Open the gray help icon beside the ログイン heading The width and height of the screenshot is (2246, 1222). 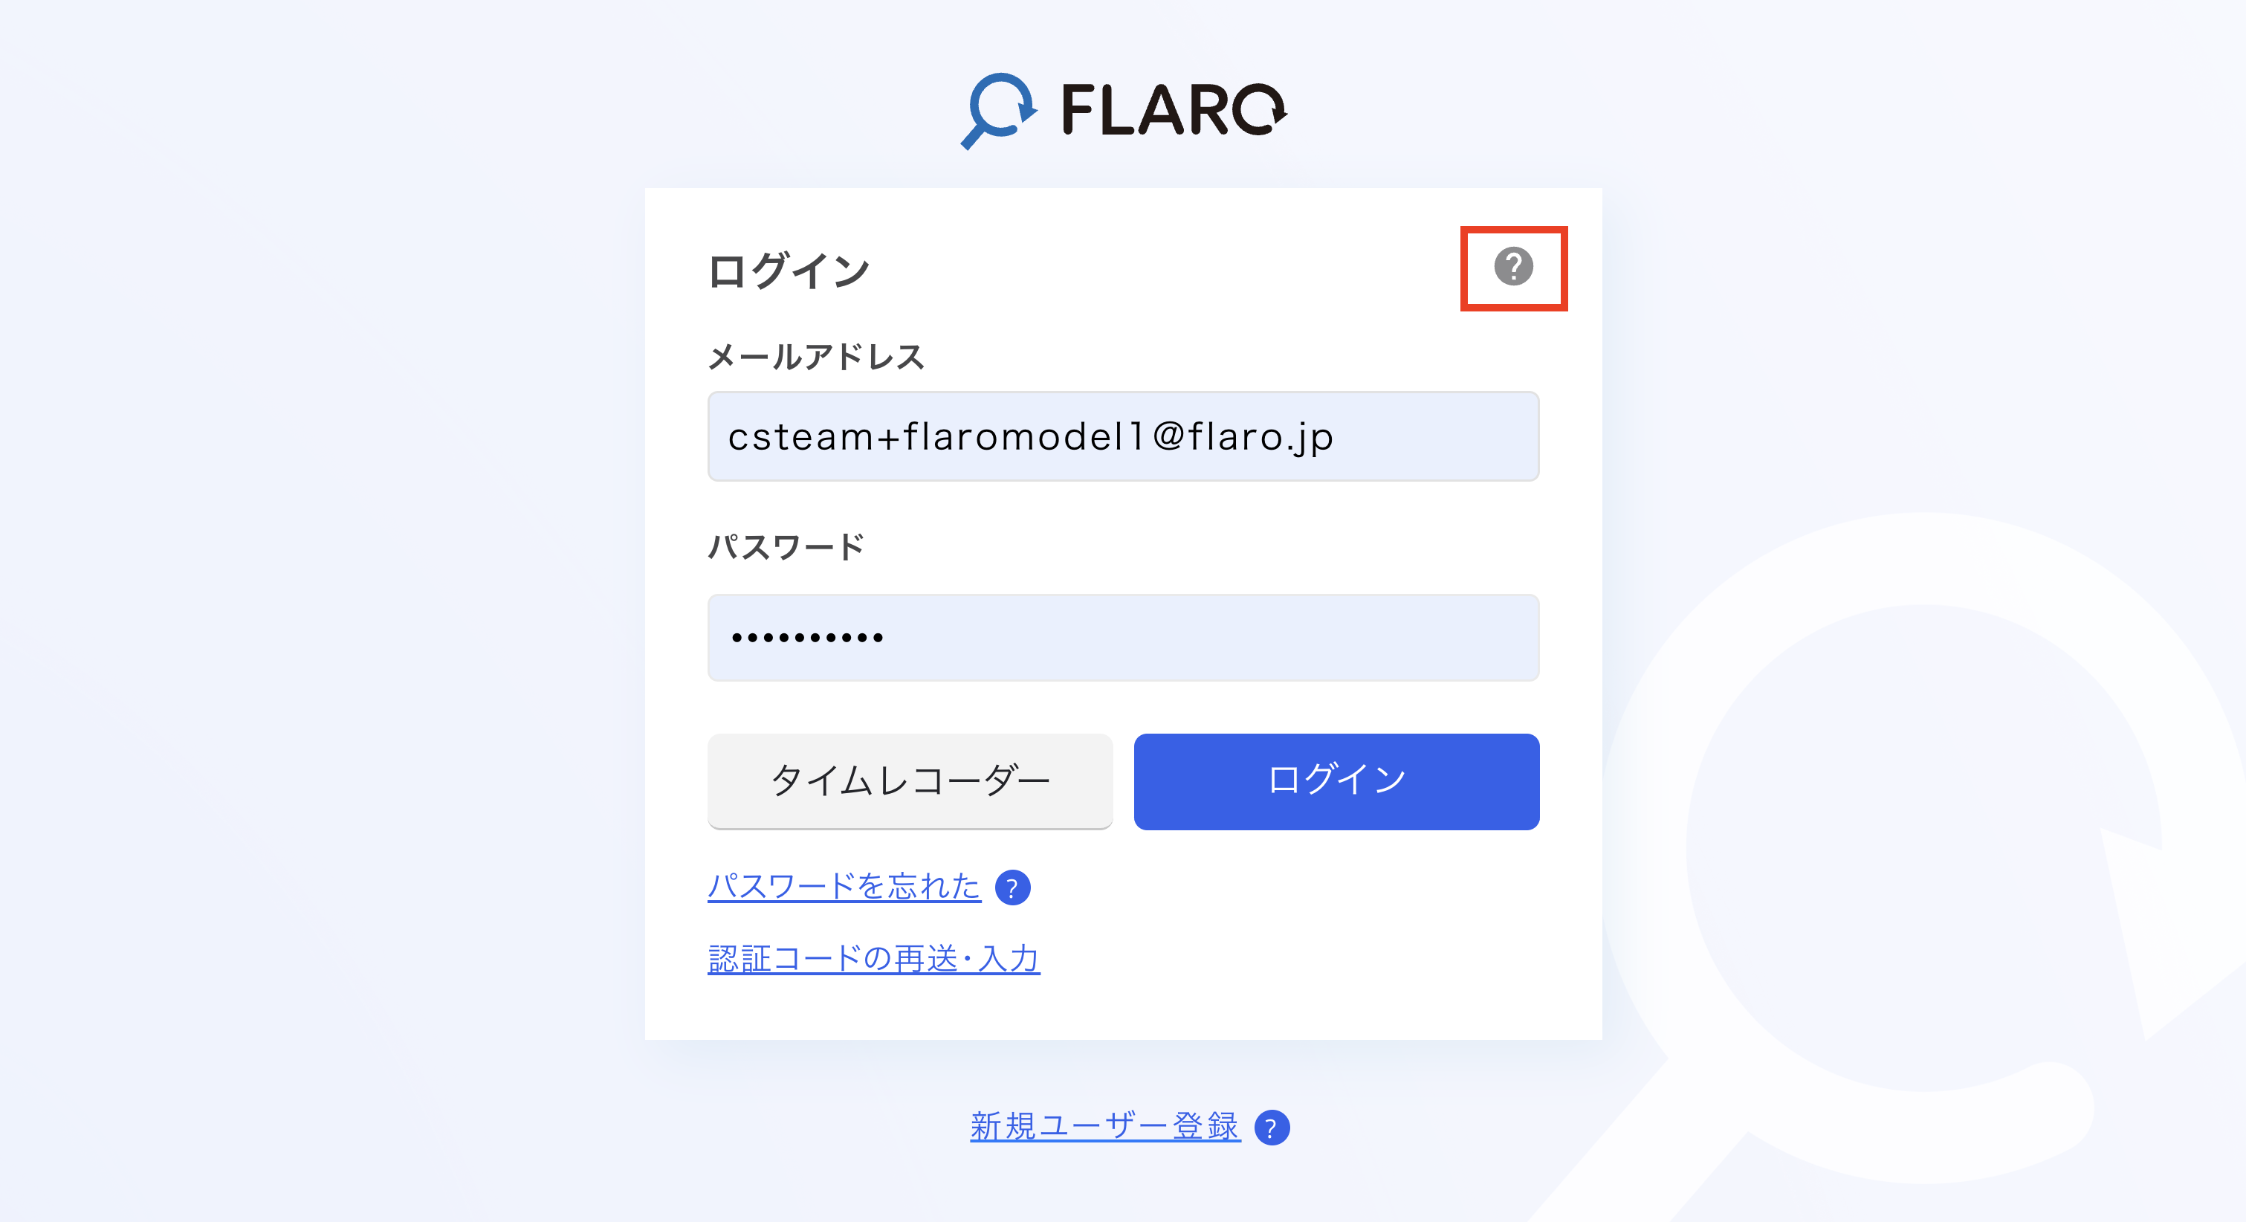click(x=1512, y=267)
